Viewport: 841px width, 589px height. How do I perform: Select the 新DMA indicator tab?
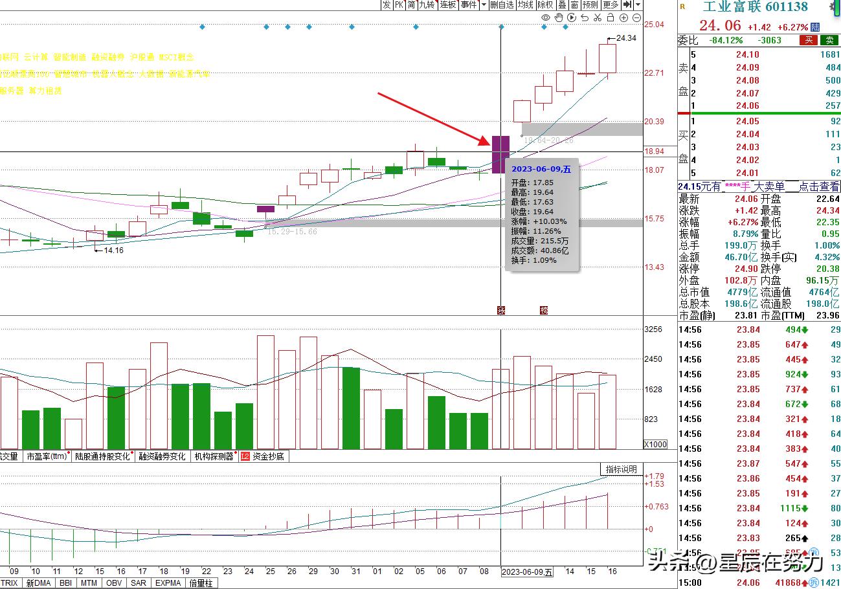pos(38,583)
